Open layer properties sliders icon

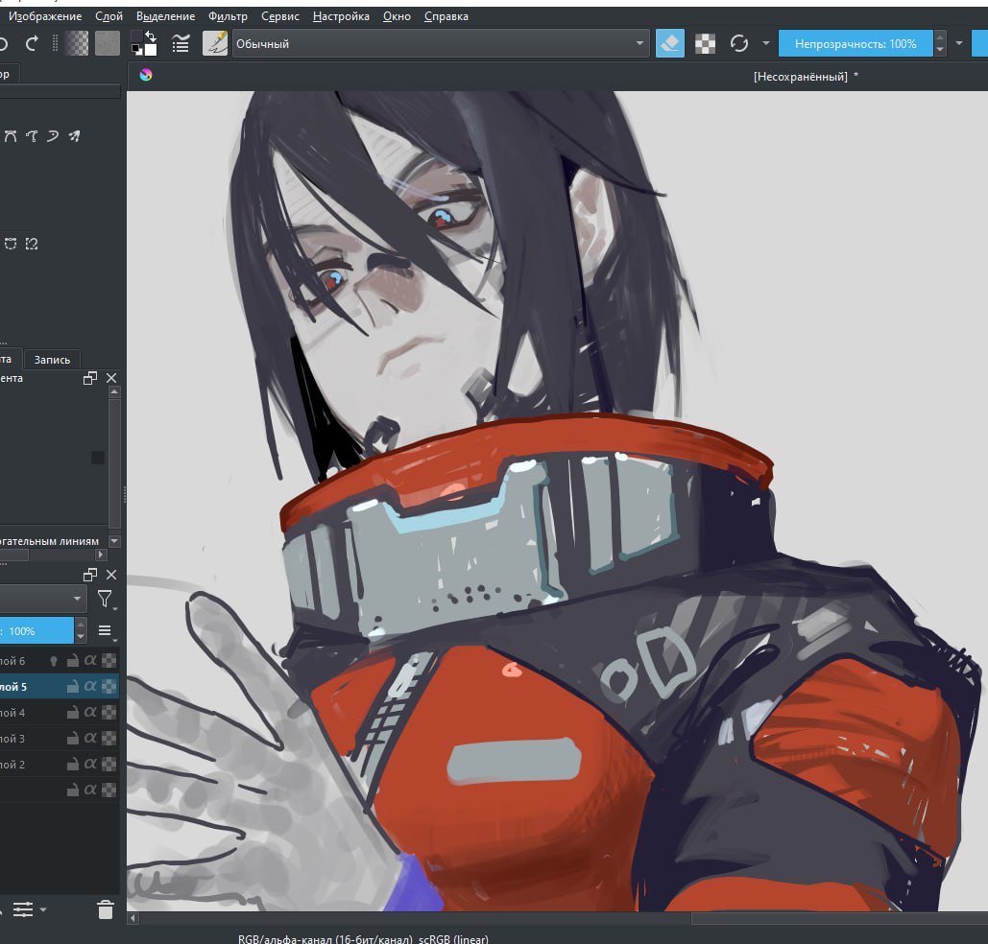(x=23, y=910)
